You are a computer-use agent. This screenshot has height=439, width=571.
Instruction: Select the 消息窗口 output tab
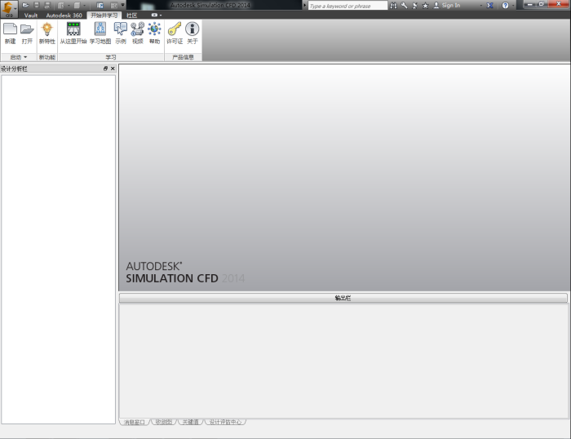(135, 422)
